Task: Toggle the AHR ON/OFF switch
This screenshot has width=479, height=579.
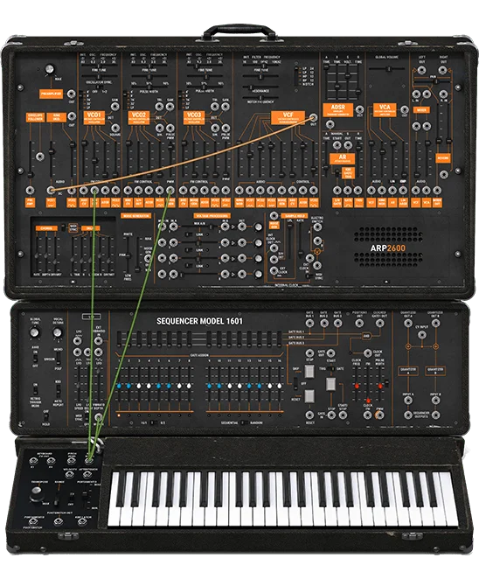Action: [x=35, y=359]
